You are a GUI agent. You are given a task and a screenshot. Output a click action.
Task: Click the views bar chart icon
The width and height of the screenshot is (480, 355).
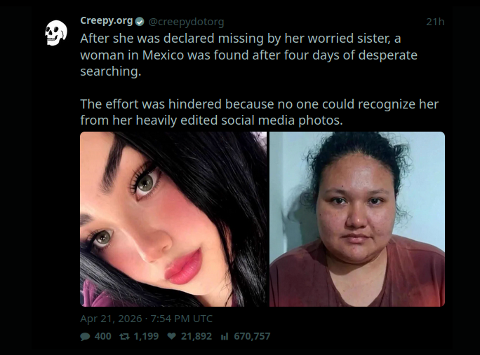tap(225, 336)
